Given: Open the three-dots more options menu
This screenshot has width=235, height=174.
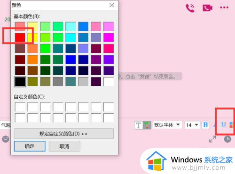Looking at the screenshot, I should [224, 7].
